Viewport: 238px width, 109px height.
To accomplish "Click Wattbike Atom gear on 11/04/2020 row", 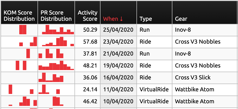I will 195,89.
